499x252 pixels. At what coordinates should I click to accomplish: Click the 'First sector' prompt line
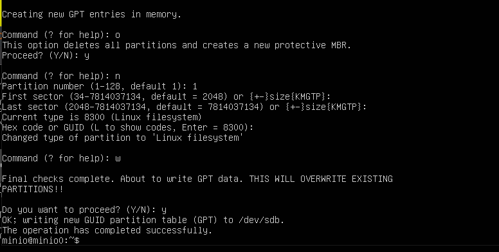[167, 96]
